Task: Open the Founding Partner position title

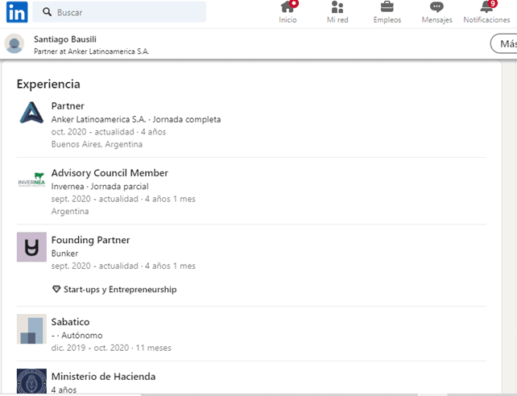Action: (x=91, y=240)
